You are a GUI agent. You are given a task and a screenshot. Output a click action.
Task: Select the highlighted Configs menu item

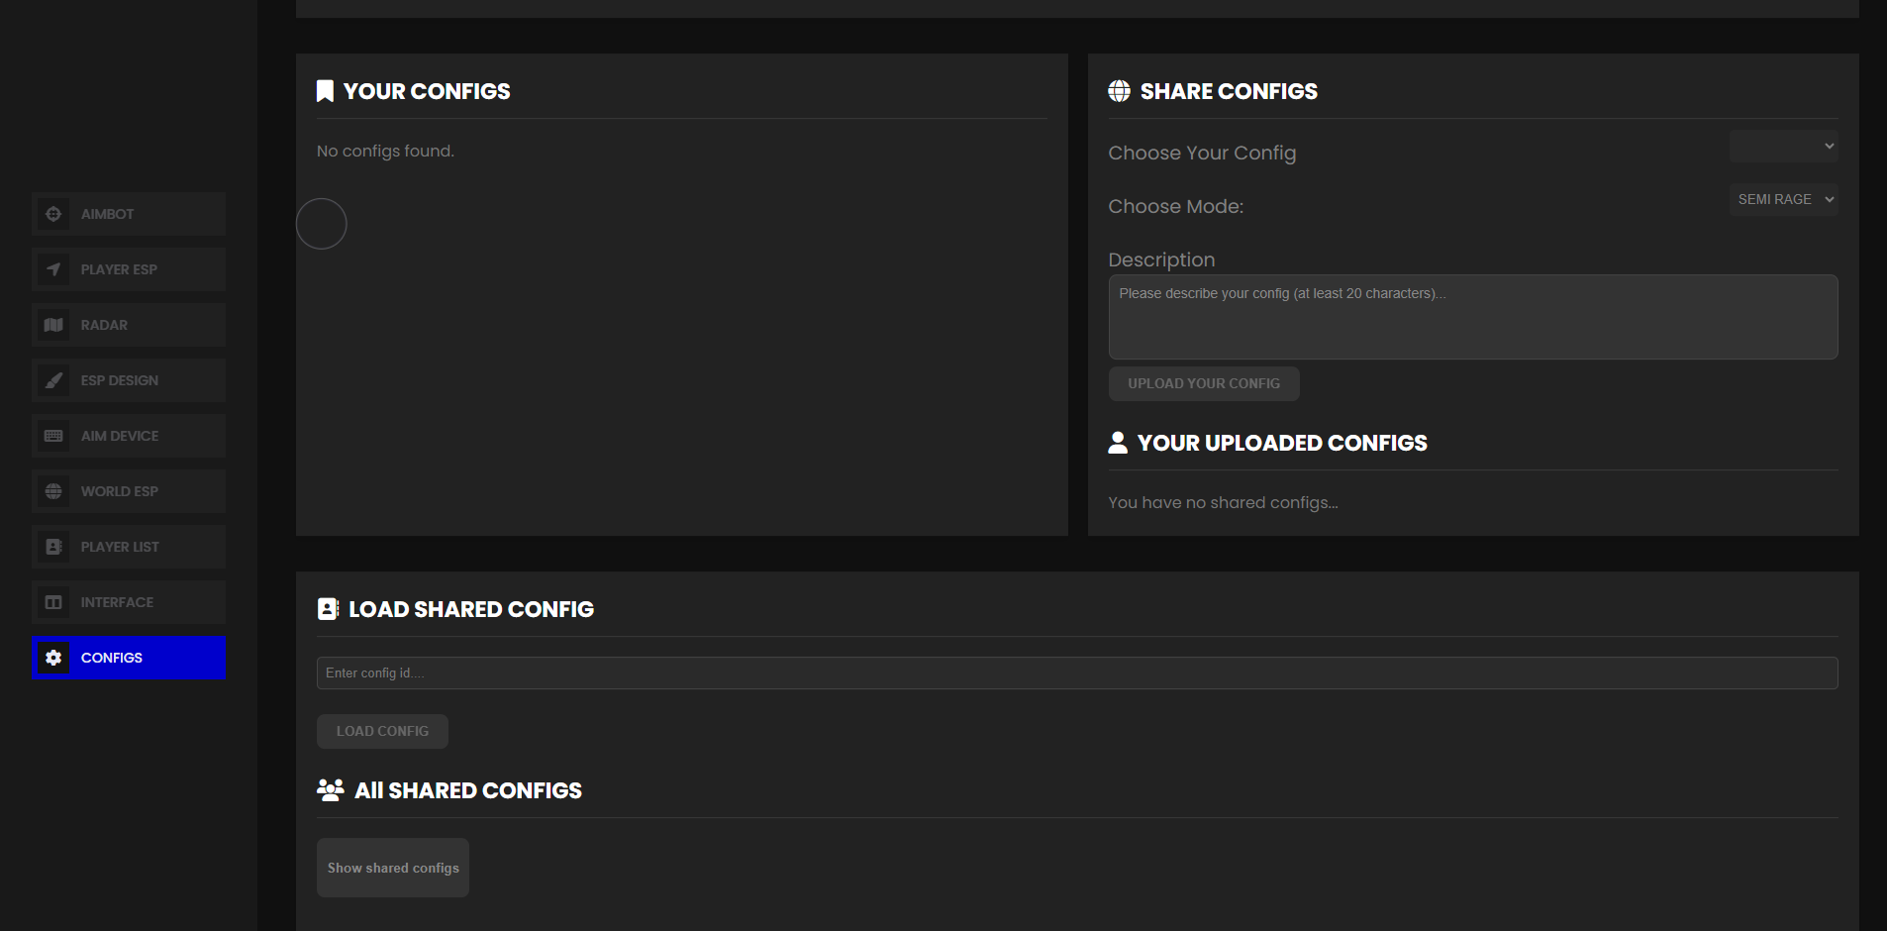129,658
